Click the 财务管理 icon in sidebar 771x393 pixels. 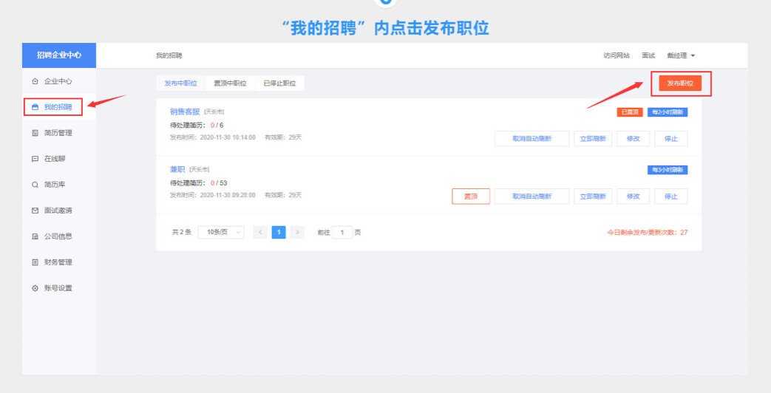coord(35,262)
